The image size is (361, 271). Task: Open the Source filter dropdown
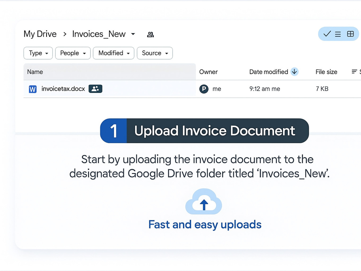click(155, 53)
